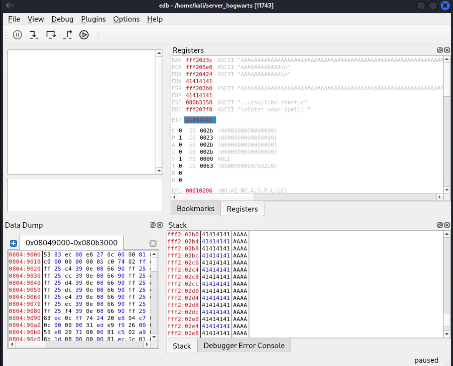The width and height of the screenshot is (453, 366).
Task: Click scroll up arrow in disassembly pane
Action: [159, 53]
